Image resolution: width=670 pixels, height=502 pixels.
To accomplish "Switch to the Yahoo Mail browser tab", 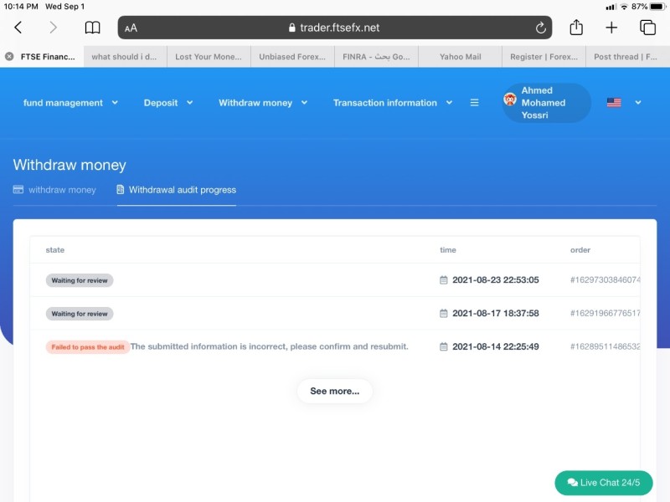I will pos(460,57).
